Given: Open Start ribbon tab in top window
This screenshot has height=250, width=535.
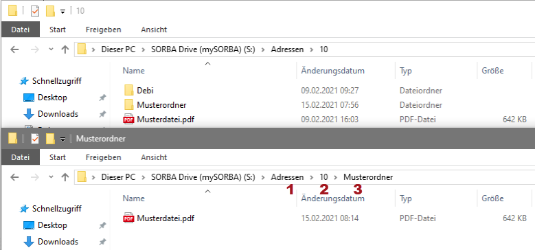Looking at the screenshot, I should (x=58, y=30).
